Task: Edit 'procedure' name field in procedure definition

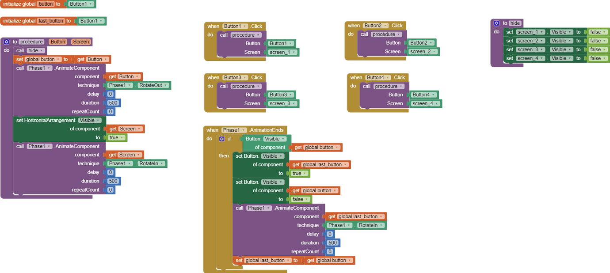Action: tap(31, 42)
